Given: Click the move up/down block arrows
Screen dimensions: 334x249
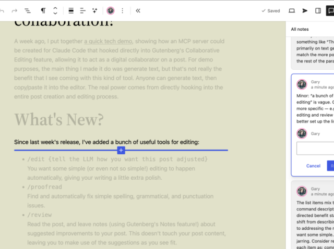Looking at the screenshot, I should pyautogui.click(x=55, y=10).
